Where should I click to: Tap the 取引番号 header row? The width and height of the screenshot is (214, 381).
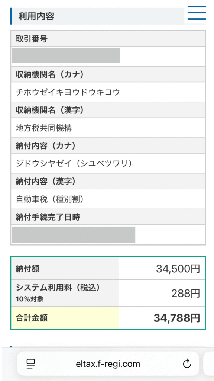(108, 39)
